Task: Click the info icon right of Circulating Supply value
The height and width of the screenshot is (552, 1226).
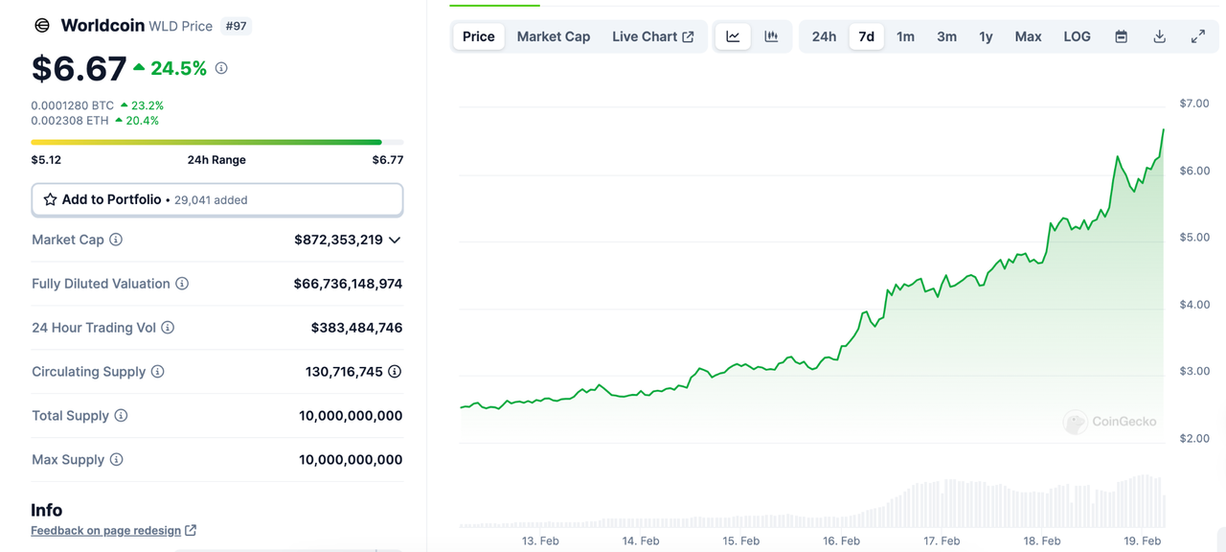Action: pyautogui.click(x=395, y=372)
